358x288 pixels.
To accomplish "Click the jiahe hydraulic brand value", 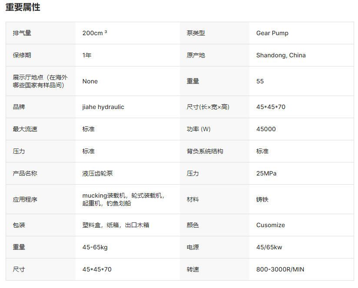I will [103, 107].
